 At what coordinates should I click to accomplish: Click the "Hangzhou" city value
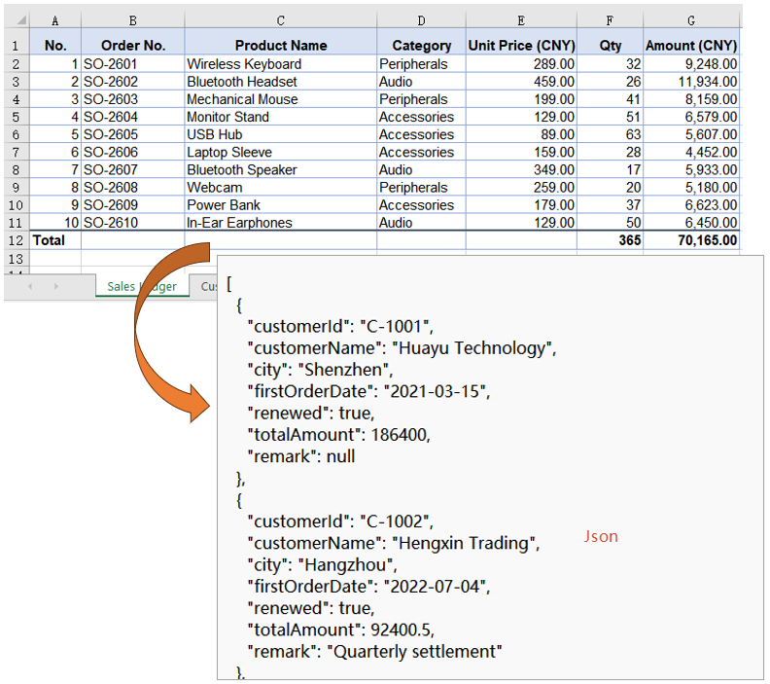(345, 565)
